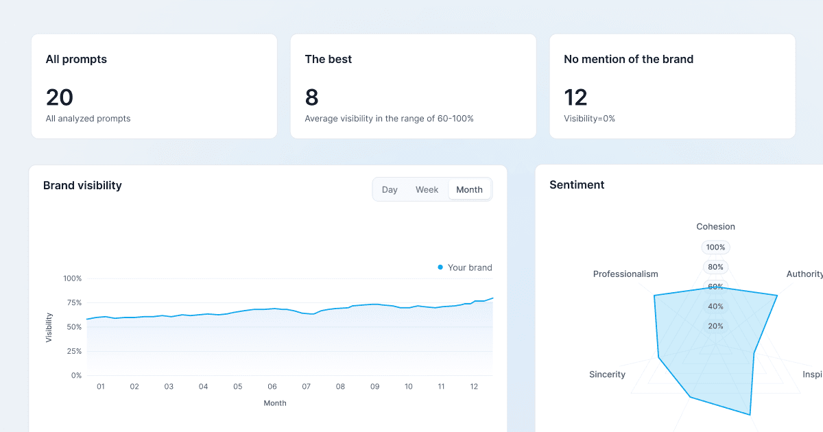Image resolution: width=823 pixels, height=432 pixels.
Task: Click the 100% ring label on radar chart
Action: [715, 247]
